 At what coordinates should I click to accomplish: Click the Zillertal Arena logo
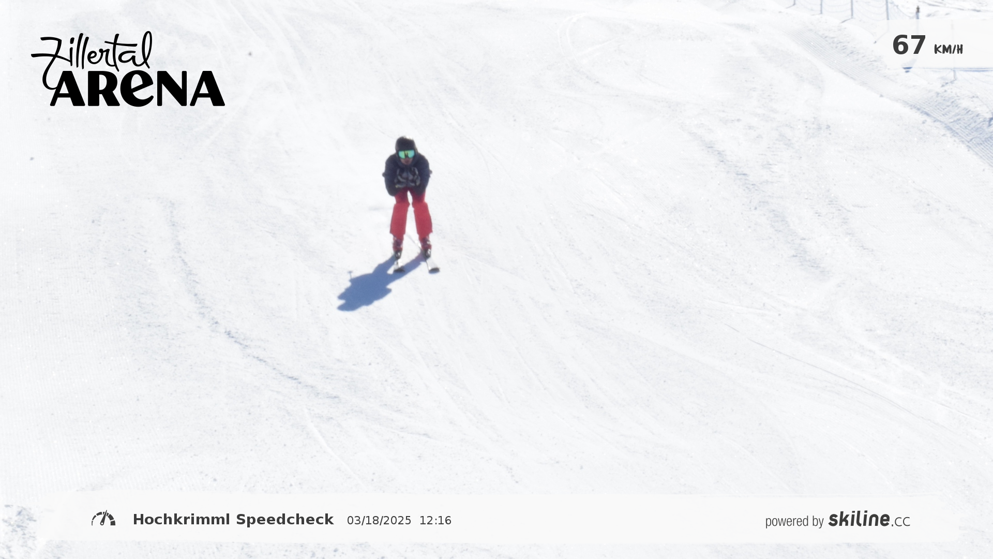(128, 69)
